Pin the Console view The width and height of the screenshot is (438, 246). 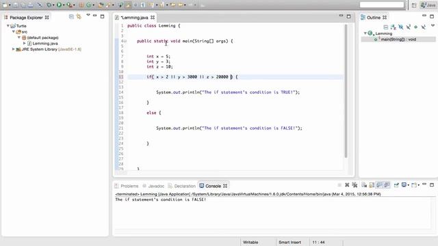pos(396,185)
